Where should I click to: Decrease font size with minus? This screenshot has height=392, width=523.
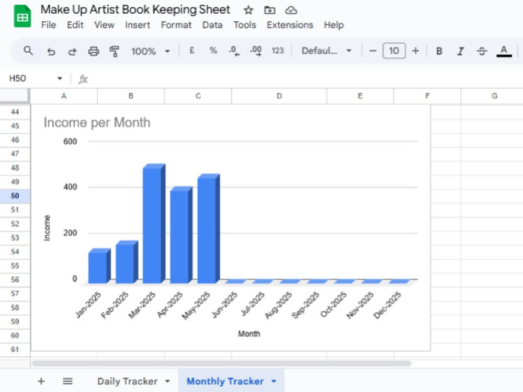tap(372, 51)
